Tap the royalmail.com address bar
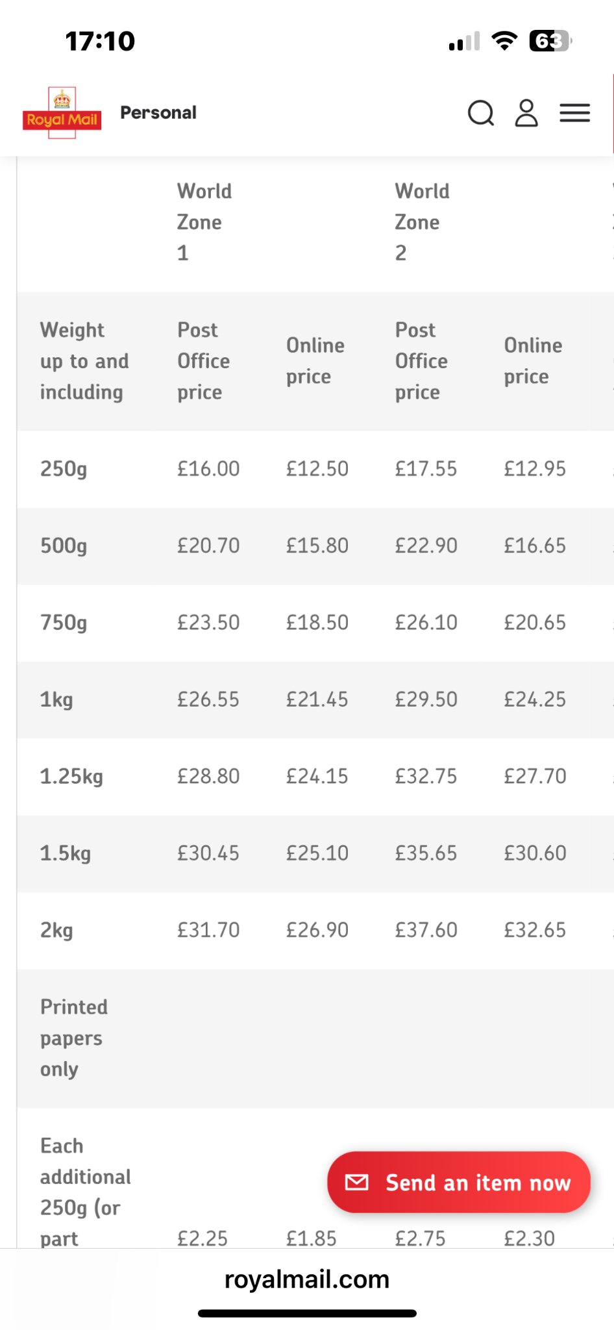614x1330 pixels. pyautogui.click(x=307, y=1279)
